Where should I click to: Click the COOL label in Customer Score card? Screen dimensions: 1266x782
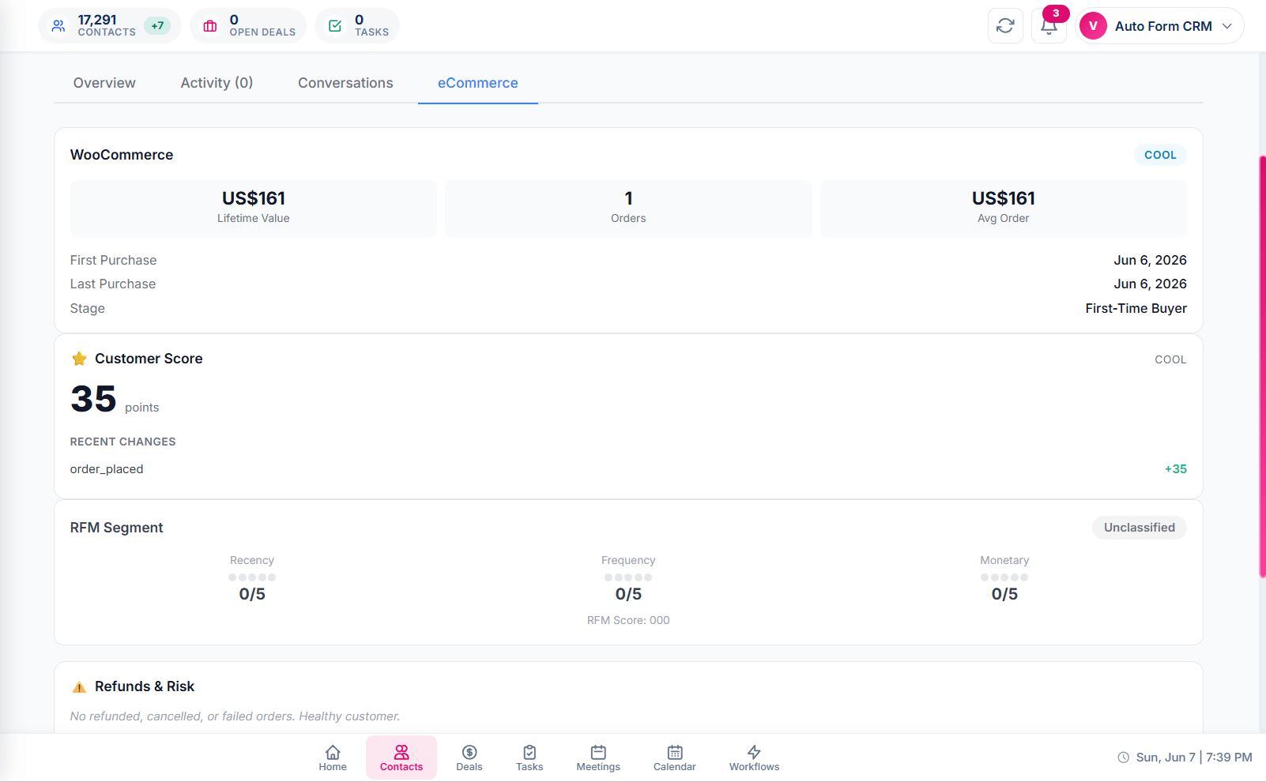[1170, 359]
